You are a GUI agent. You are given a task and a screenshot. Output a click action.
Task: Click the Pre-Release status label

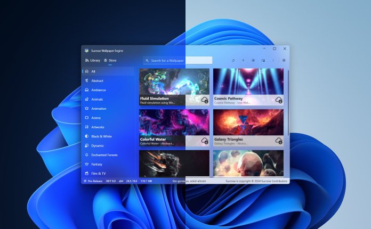(95, 181)
